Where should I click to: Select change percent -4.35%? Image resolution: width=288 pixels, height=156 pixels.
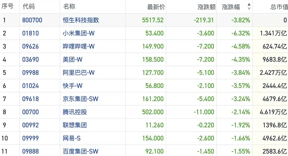(241, 60)
